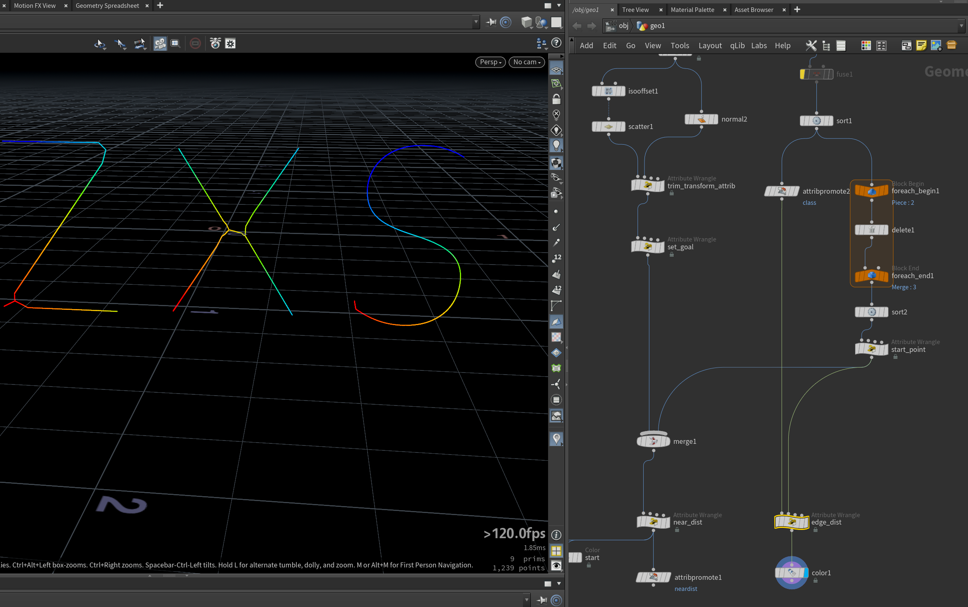Open the node color palette icon
The width and height of the screenshot is (968, 607).
tap(866, 45)
